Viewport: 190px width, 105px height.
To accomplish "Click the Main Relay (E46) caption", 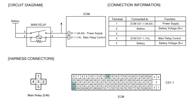I will [39, 95].
